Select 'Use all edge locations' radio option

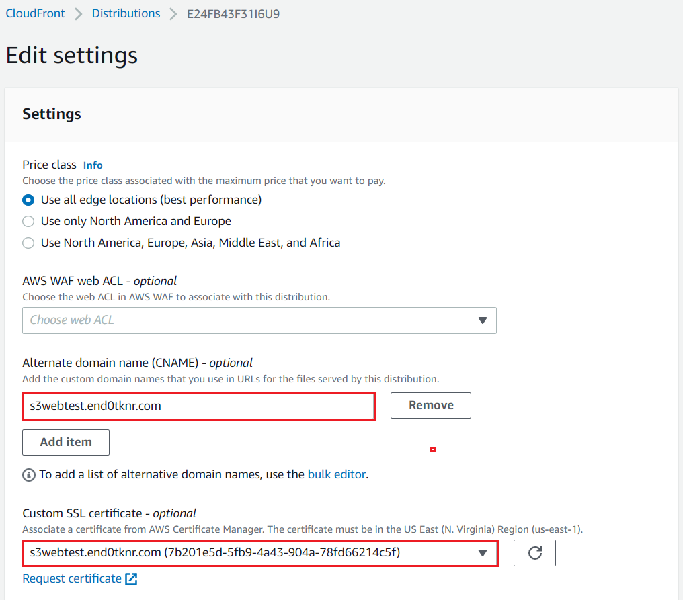28,200
